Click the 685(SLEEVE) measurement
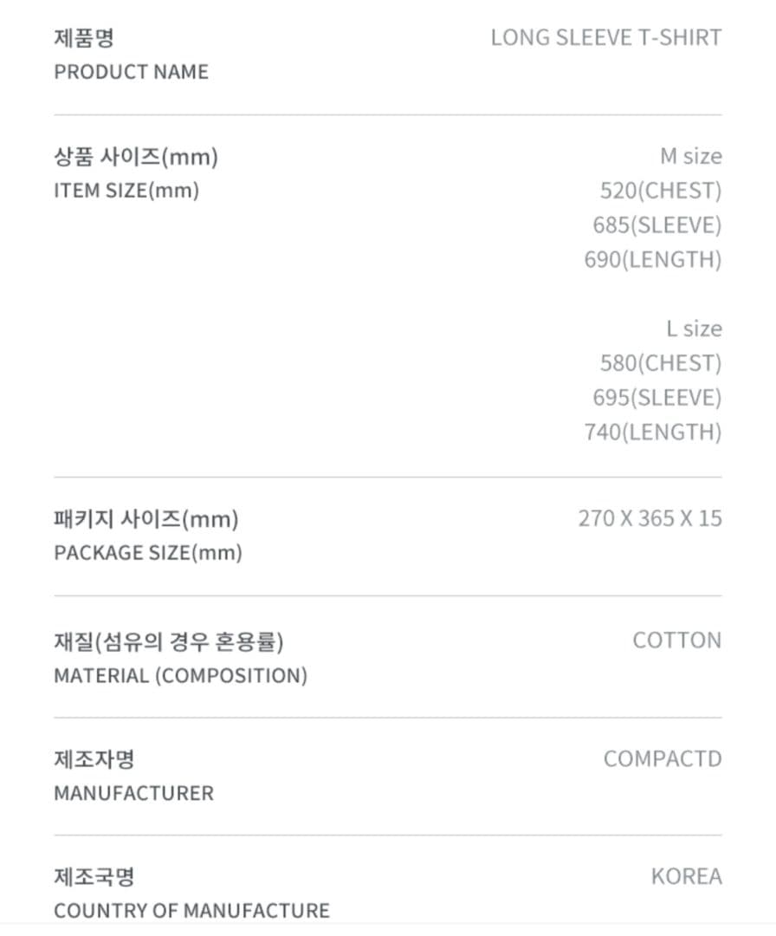This screenshot has height=936, width=776. [656, 225]
